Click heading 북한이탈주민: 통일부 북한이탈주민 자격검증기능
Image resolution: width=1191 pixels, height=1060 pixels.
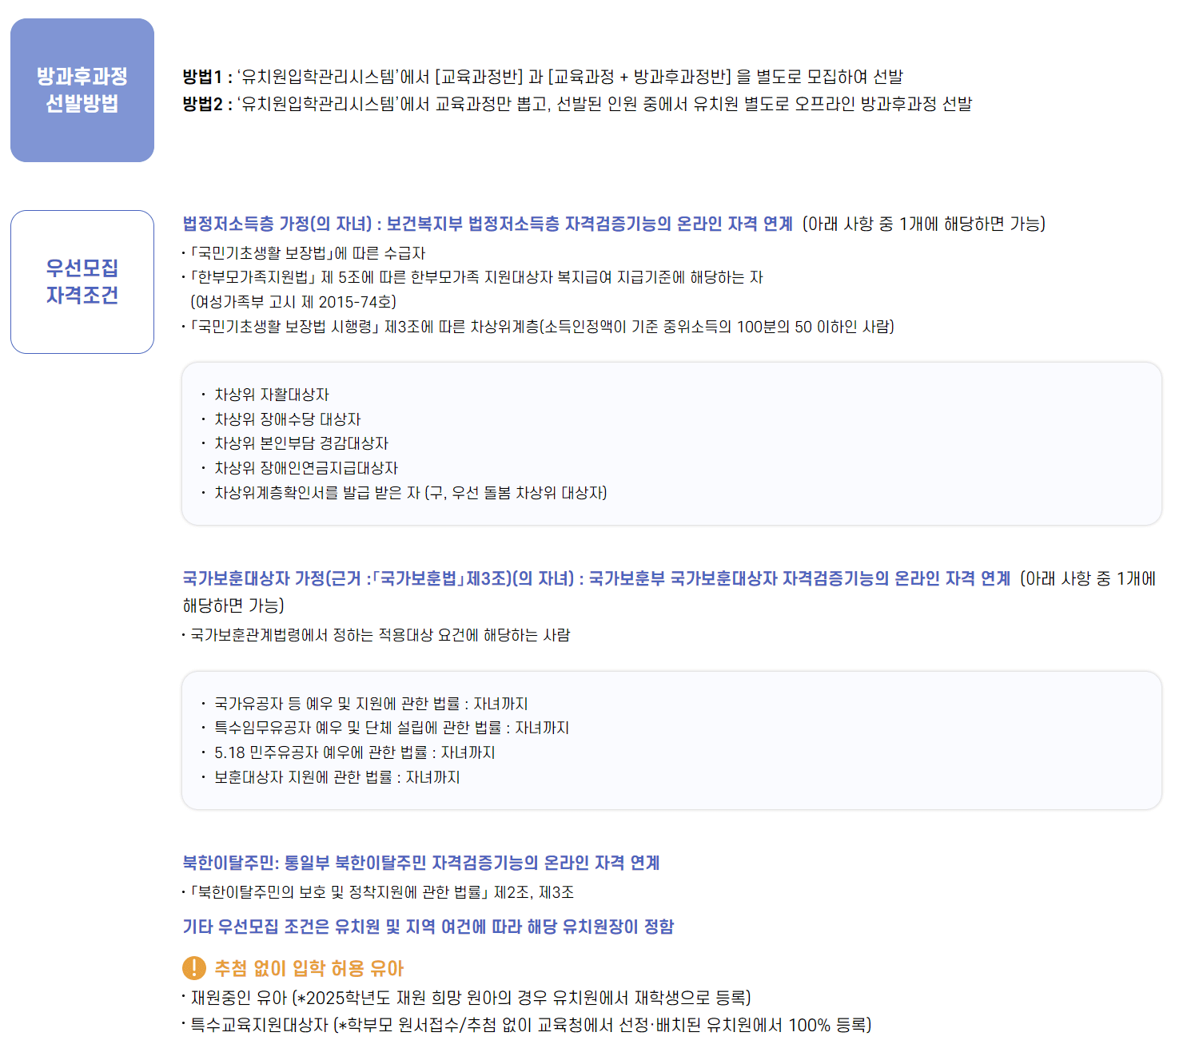click(x=421, y=863)
